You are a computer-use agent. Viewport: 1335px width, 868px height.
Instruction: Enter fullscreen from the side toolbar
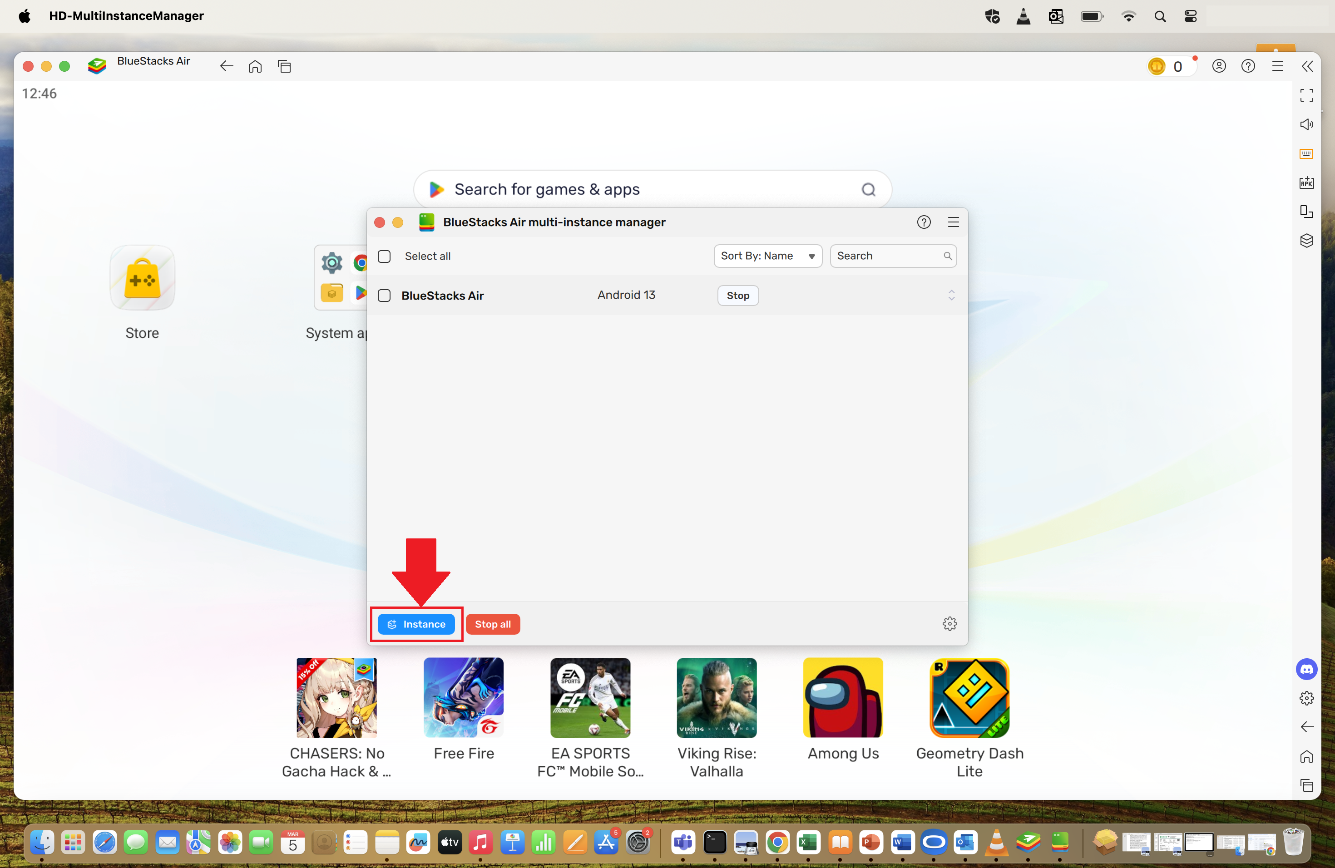(1307, 95)
